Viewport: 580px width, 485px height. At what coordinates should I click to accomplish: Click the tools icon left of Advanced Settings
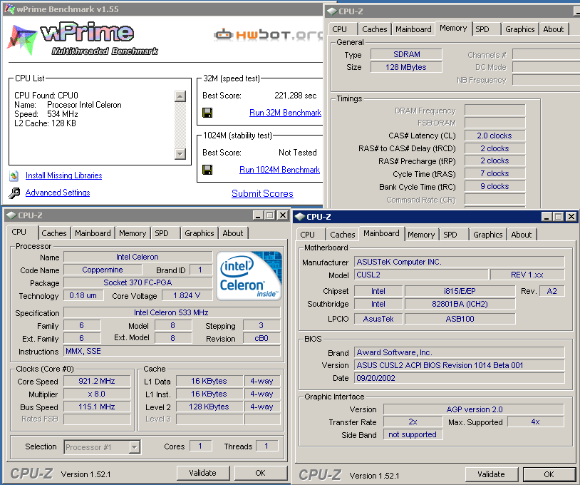(x=14, y=193)
